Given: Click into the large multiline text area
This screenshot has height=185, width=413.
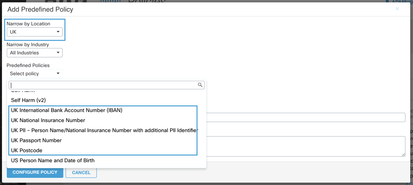Looking at the screenshot, I should click(x=305, y=146).
